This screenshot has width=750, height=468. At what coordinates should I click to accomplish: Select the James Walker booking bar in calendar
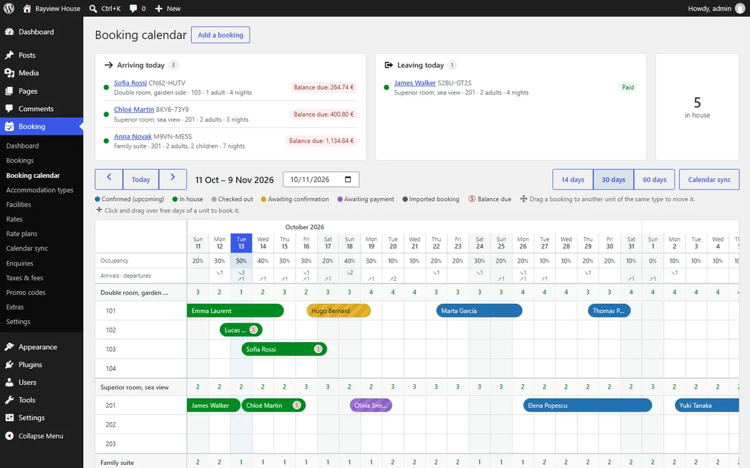(214, 406)
